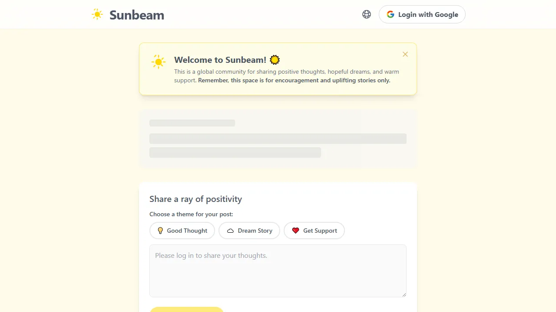Click the Share a ray of positivity heading
The height and width of the screenshot is (312, 556).
tap(195, 199)
